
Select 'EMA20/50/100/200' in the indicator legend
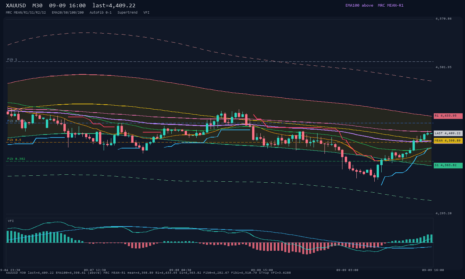(x=68, y=13)
